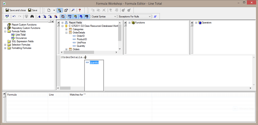Select the UnitPrice field

(x=81, y=42)
